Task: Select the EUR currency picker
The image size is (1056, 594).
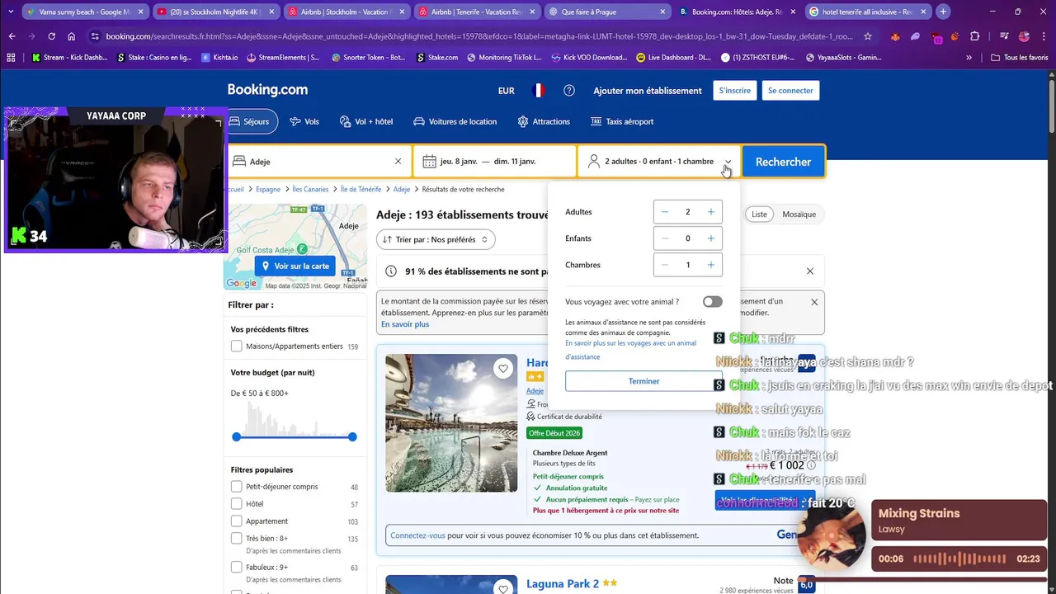Action: pyautogui.click(x=507, y=91)
